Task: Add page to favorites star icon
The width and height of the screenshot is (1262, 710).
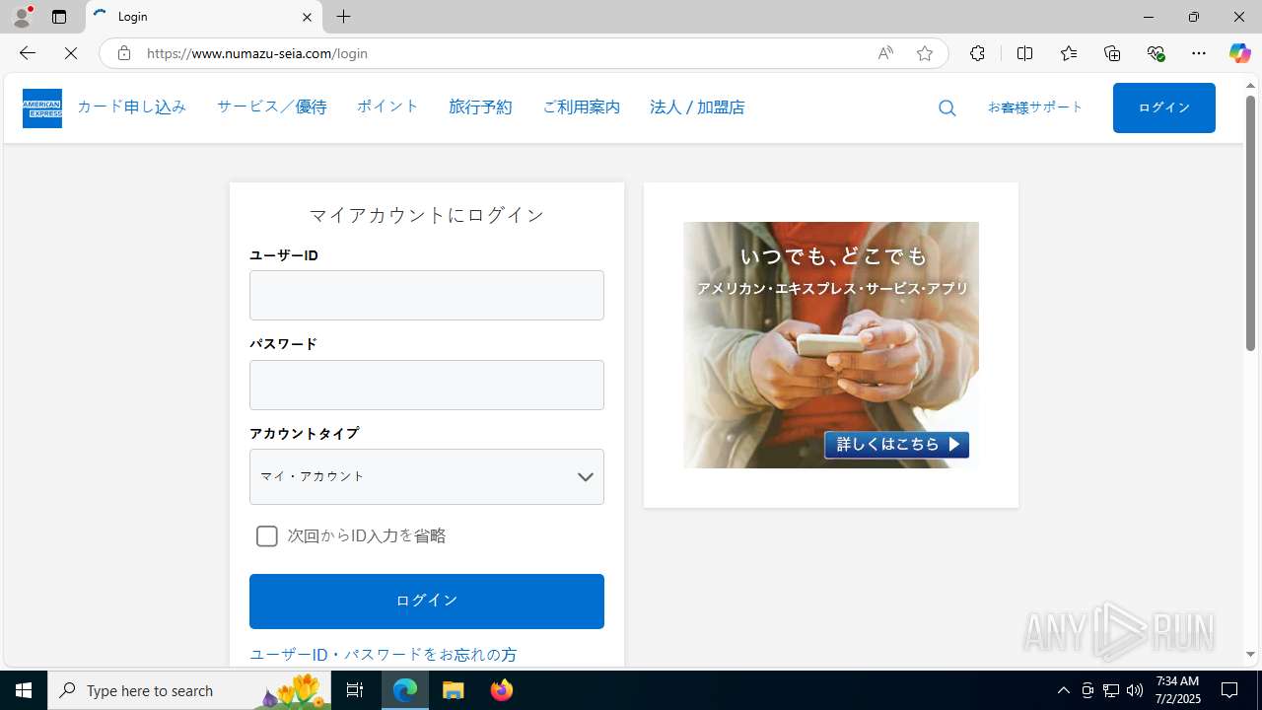Action: (x=925, y=53)
